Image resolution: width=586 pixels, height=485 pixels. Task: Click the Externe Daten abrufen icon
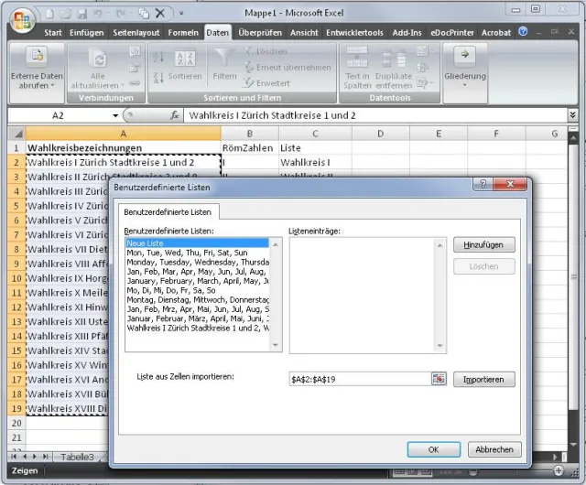37,57
